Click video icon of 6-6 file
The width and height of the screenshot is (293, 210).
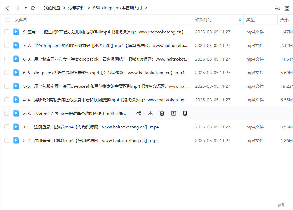point(16,73)
